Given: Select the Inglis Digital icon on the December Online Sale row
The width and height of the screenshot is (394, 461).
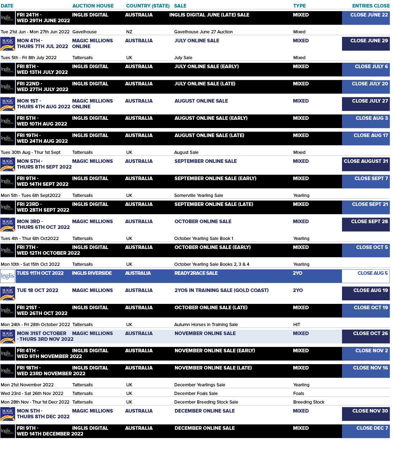Looking at the screenshot, I should pos(8,431).
